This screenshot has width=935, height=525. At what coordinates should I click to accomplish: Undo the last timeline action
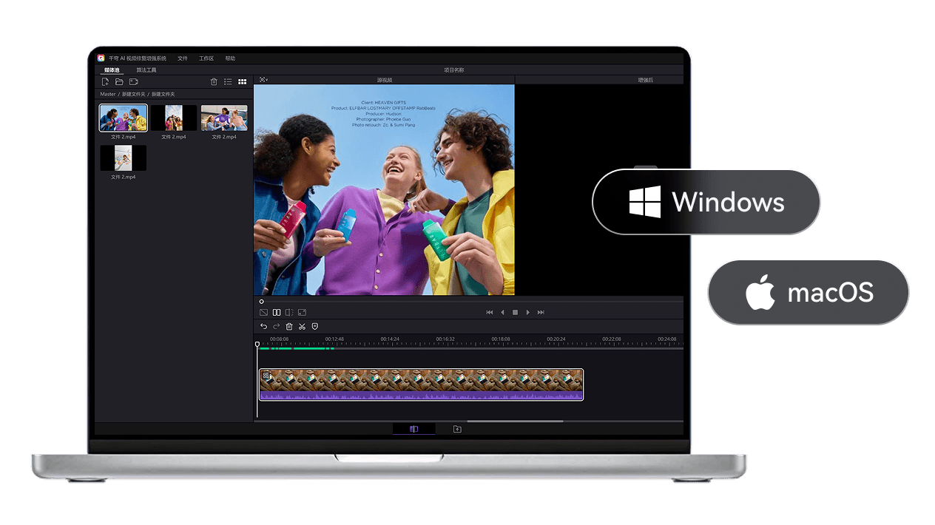263,327
